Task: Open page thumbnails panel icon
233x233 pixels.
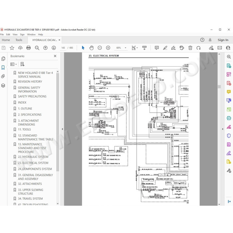Action: (3, 59)
